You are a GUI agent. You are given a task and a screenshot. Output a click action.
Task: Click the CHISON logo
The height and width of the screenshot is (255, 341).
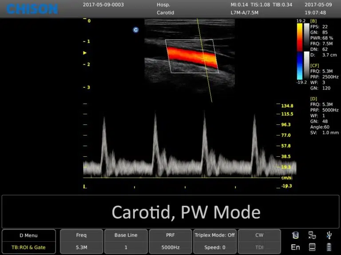pyautogui.click(x=32, y=8)
